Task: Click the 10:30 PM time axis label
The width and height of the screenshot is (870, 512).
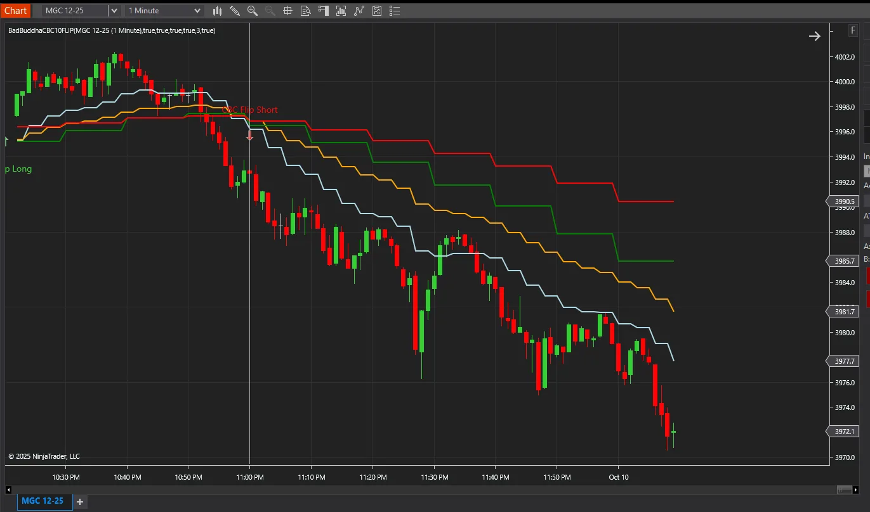Action: point(66,477)
